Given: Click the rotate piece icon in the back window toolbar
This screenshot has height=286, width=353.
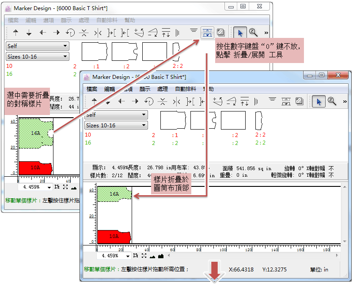Looking at the screenshot, I should 70,32.
